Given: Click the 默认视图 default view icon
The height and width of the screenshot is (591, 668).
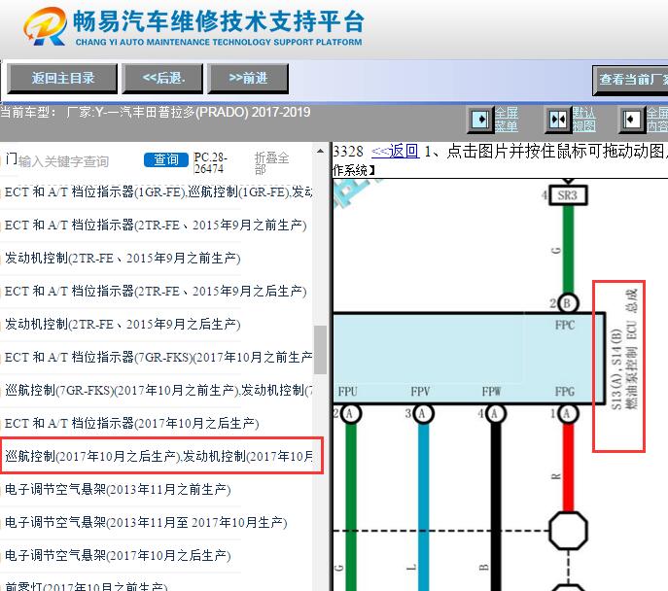Looking at the screenshot, I should [558, 120].
